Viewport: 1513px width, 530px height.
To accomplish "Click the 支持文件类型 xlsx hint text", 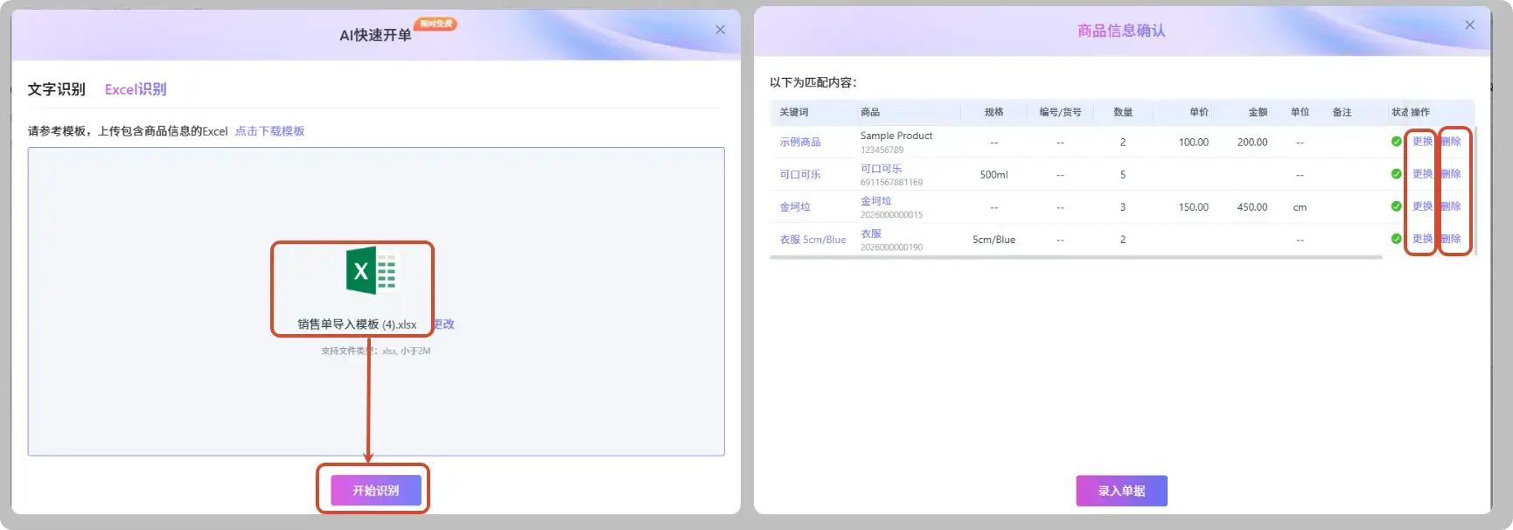I will pyautogui.click(x=375, y=351).
